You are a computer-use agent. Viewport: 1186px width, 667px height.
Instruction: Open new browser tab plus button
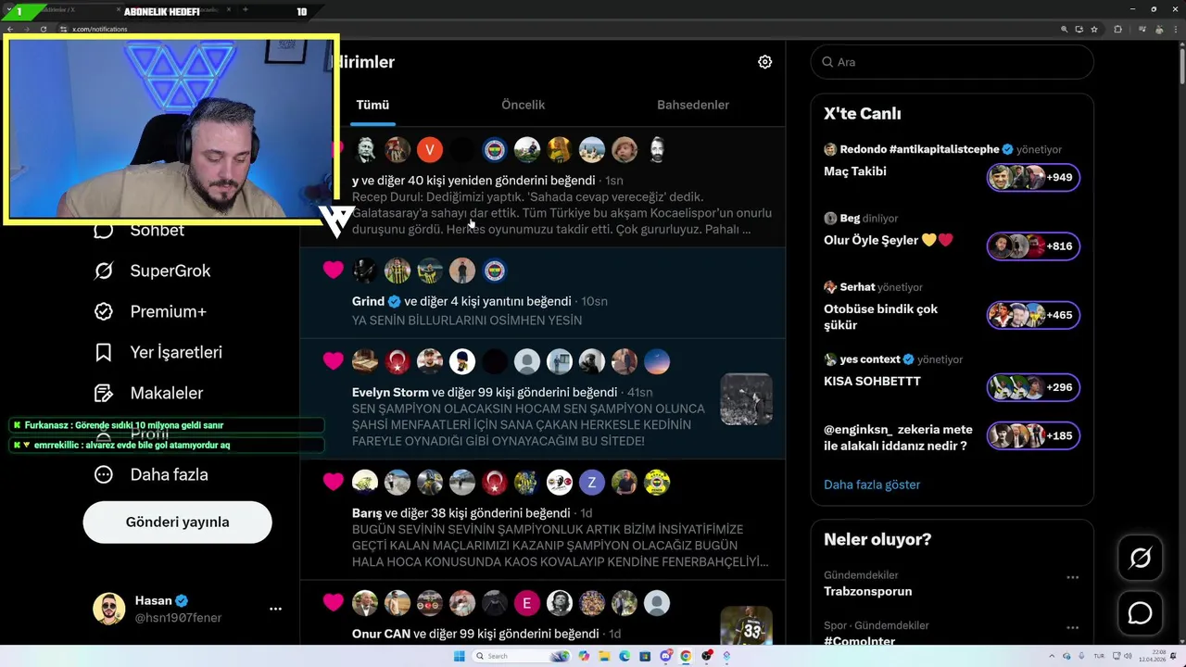[246, 9]
